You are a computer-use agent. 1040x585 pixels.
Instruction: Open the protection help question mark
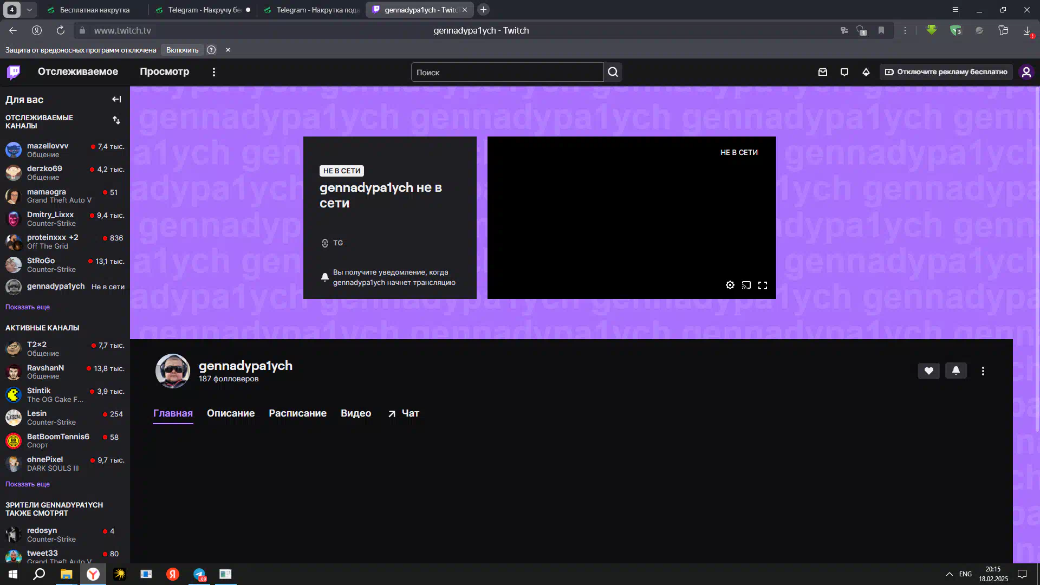(211, 50)
